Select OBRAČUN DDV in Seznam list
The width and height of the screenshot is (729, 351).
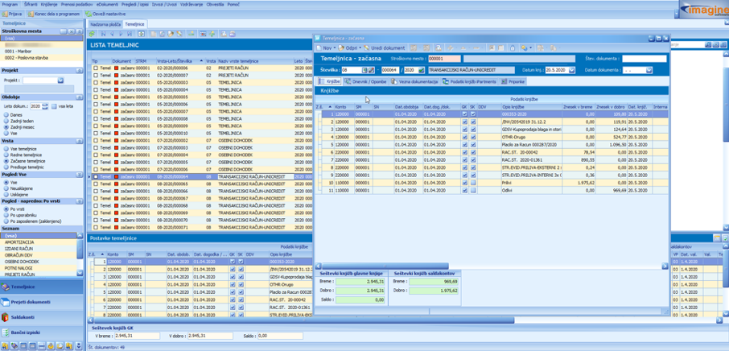pos(39,255)
